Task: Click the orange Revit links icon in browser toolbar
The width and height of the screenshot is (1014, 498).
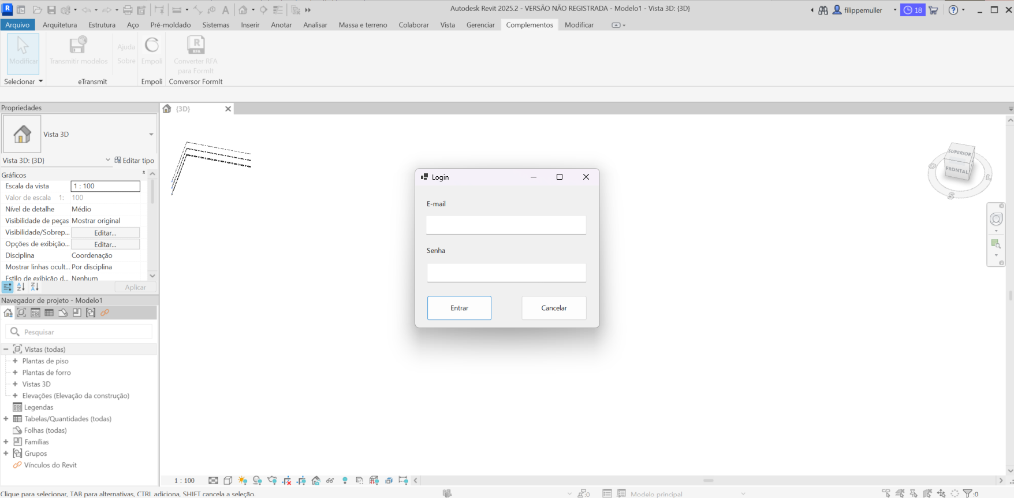Action: point(105,313)
